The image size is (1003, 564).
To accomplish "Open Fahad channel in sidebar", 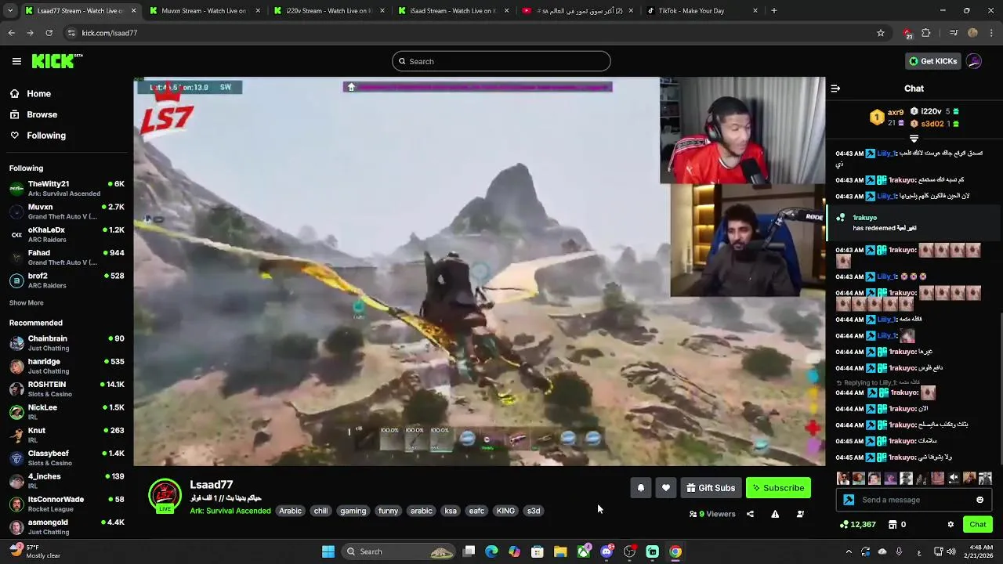I will [x=67, y=258].
